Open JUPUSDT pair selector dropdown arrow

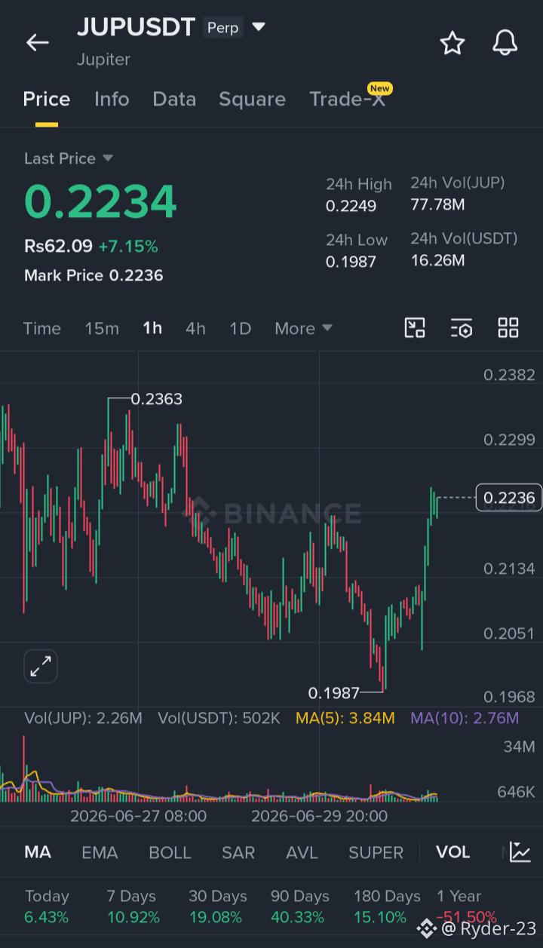point(259,27)
